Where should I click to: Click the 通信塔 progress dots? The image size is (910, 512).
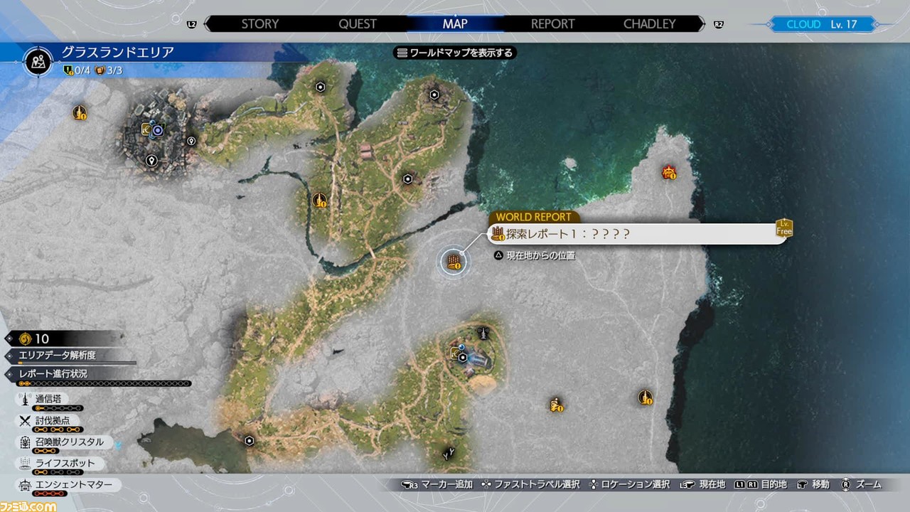[x=58, y=409]
